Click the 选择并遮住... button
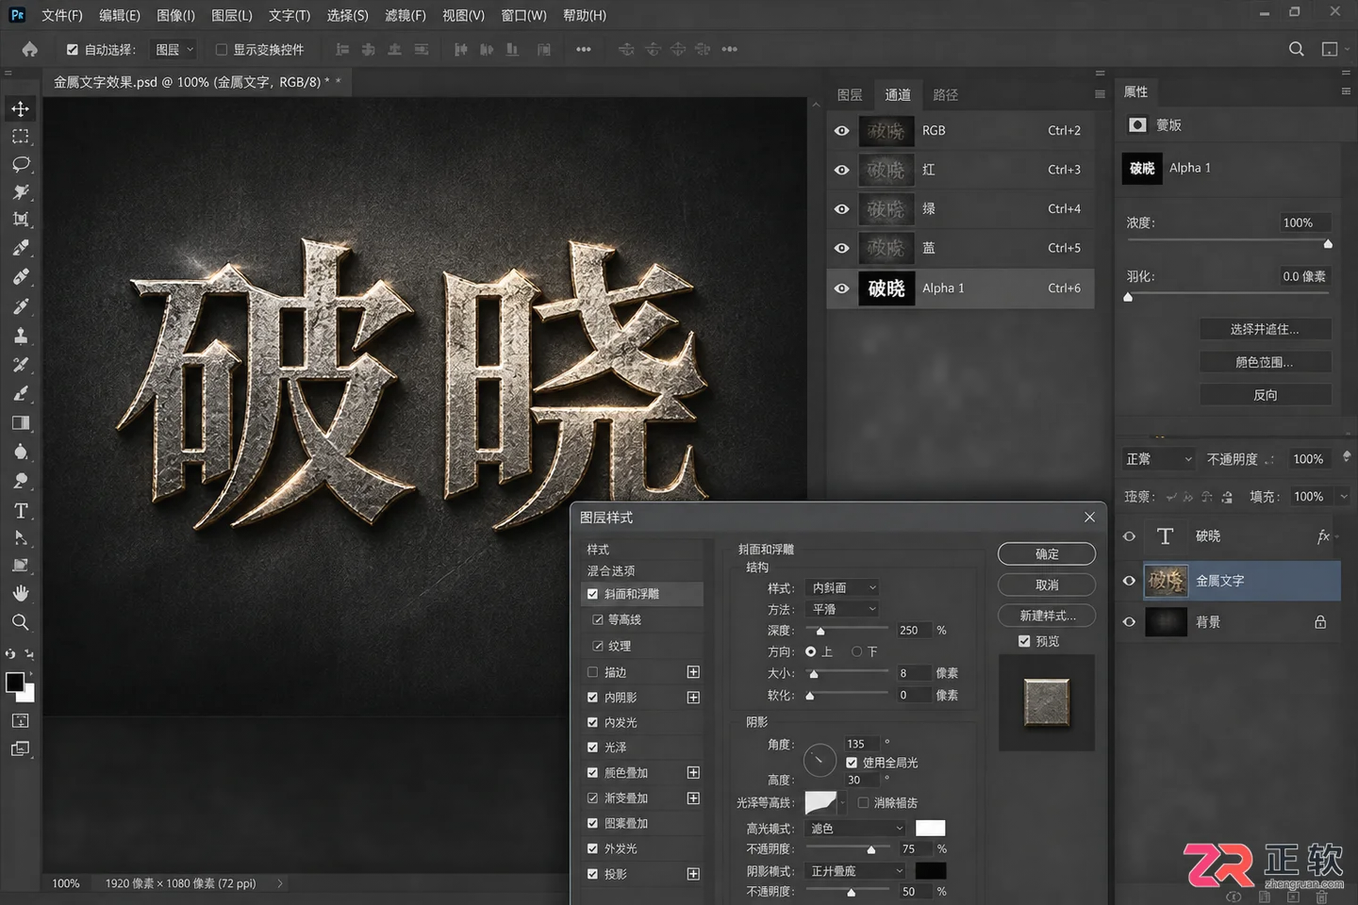The height and width of the screenshot is (905, 1358). pyautogui.click(x=1265, y=329)
